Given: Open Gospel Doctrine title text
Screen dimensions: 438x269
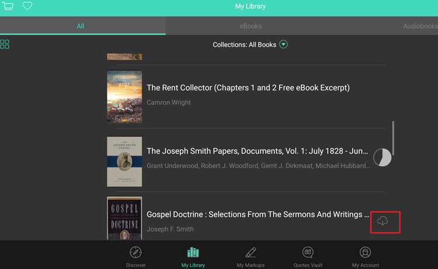Looking at the screenshot, I should click(258, 214).
